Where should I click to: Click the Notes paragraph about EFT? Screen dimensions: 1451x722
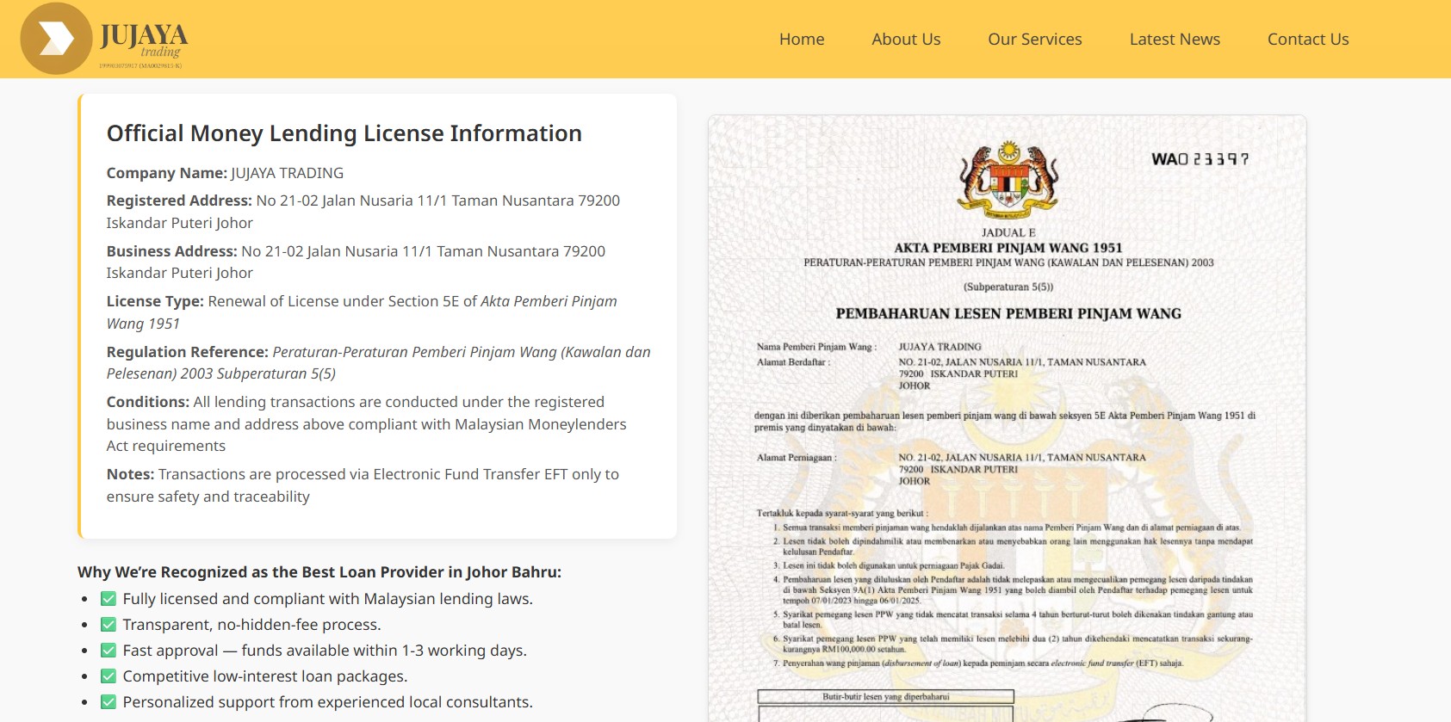[363, 485]
